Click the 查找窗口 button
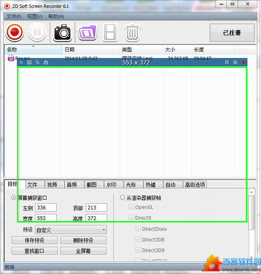Screen dimensions: 261x274 pos(34,251)
